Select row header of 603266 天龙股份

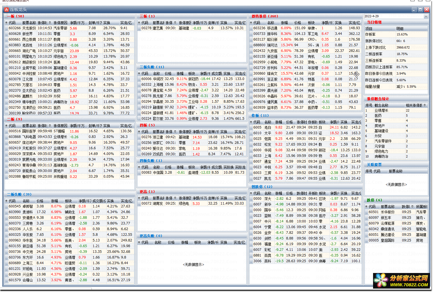tap(6, 28)
